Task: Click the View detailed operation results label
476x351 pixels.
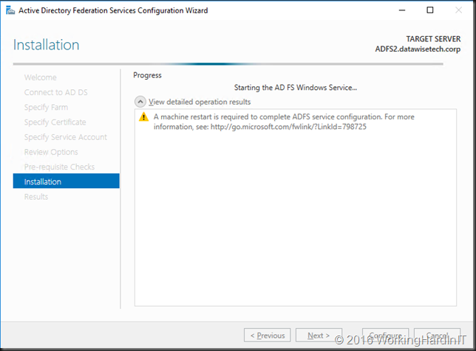Action: click(200, 102)
